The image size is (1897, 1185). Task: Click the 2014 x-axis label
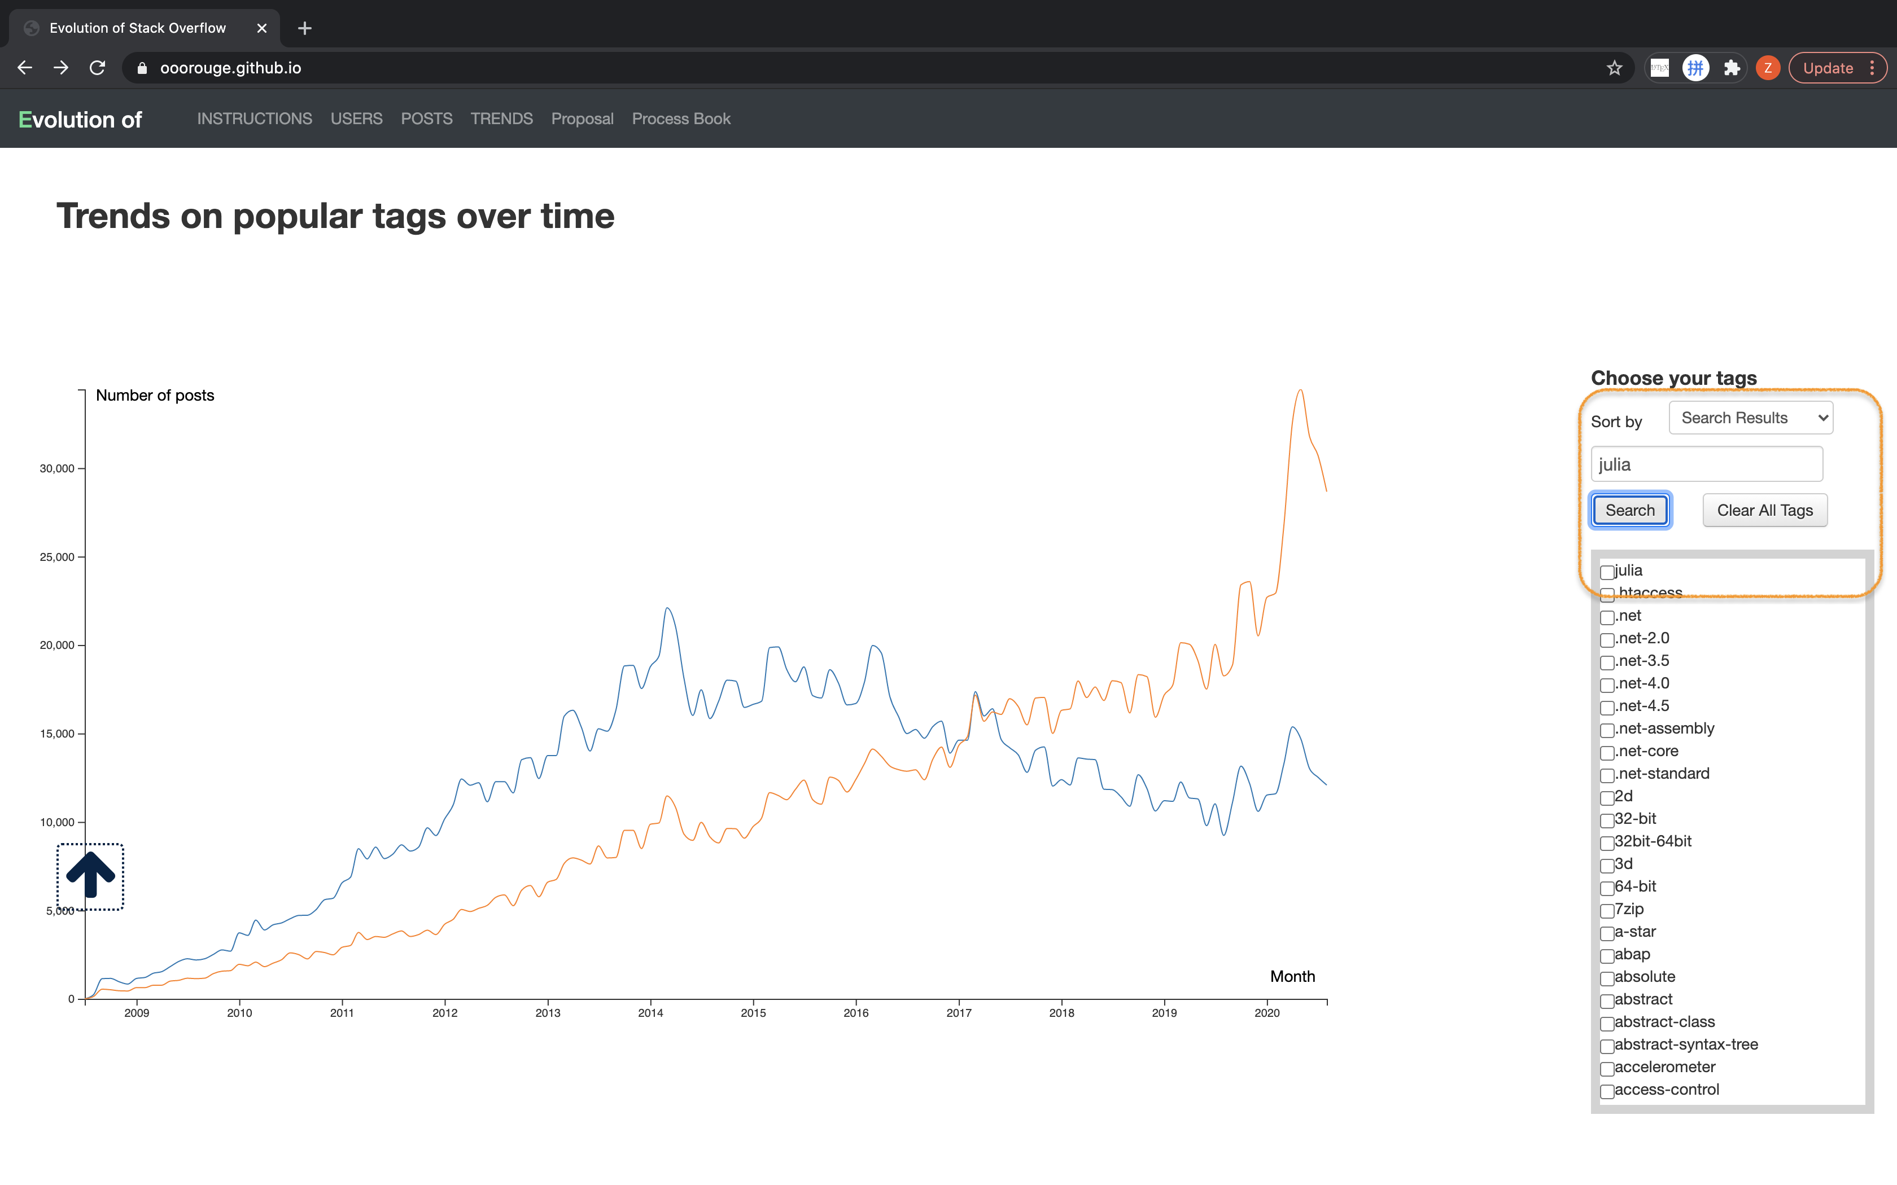point(650,1012)
